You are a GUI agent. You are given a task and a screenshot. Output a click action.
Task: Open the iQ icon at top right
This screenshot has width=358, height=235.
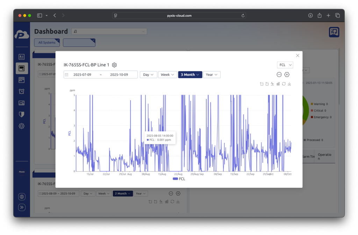[334, 32]
